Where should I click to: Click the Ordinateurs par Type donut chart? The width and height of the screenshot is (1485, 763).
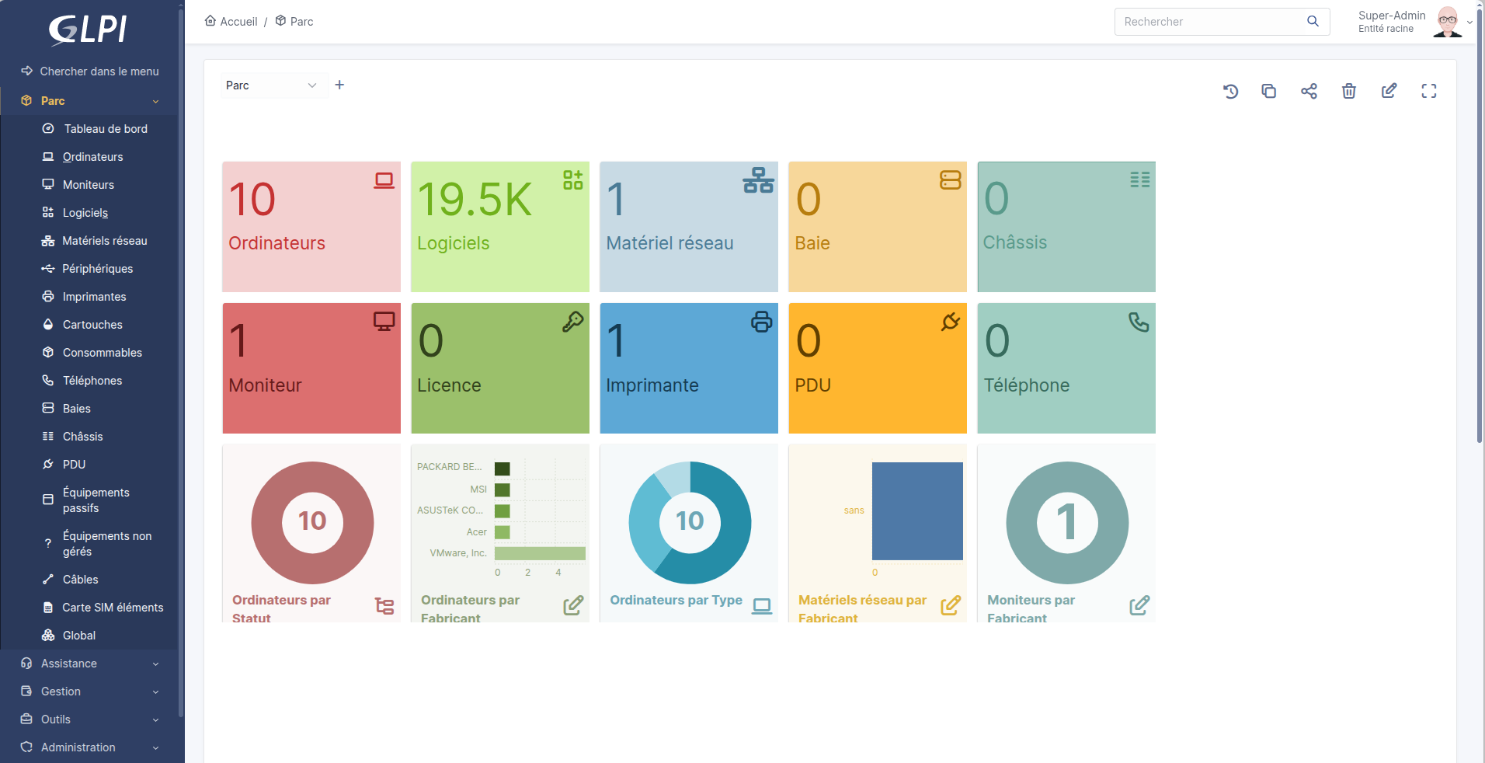pyautogui.click(x=689, y=522)
